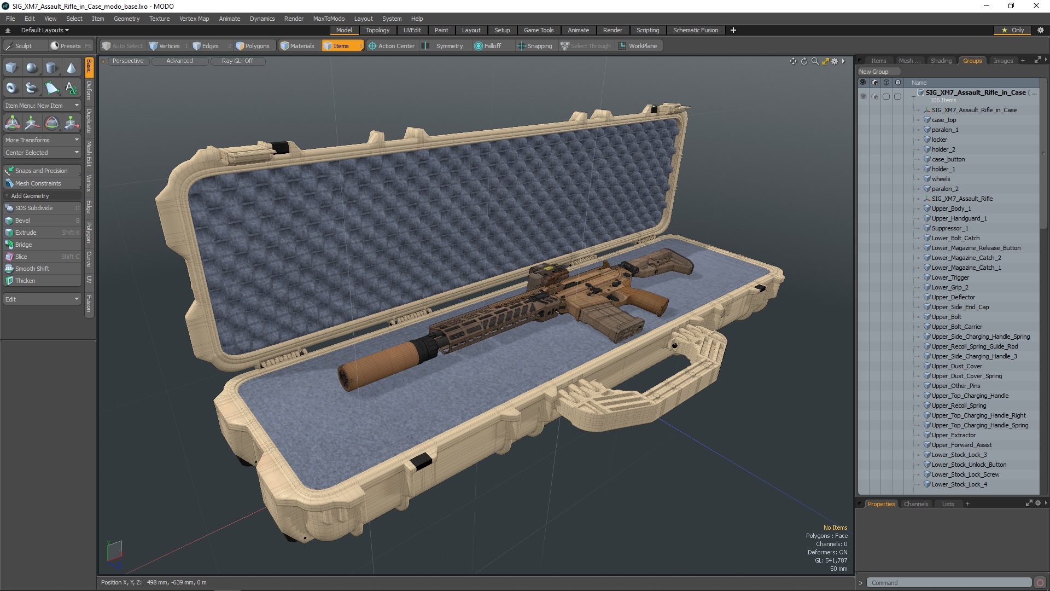Expand the More Transforms dropdown
Screen dimensions: 1050x591
[42, 140]
